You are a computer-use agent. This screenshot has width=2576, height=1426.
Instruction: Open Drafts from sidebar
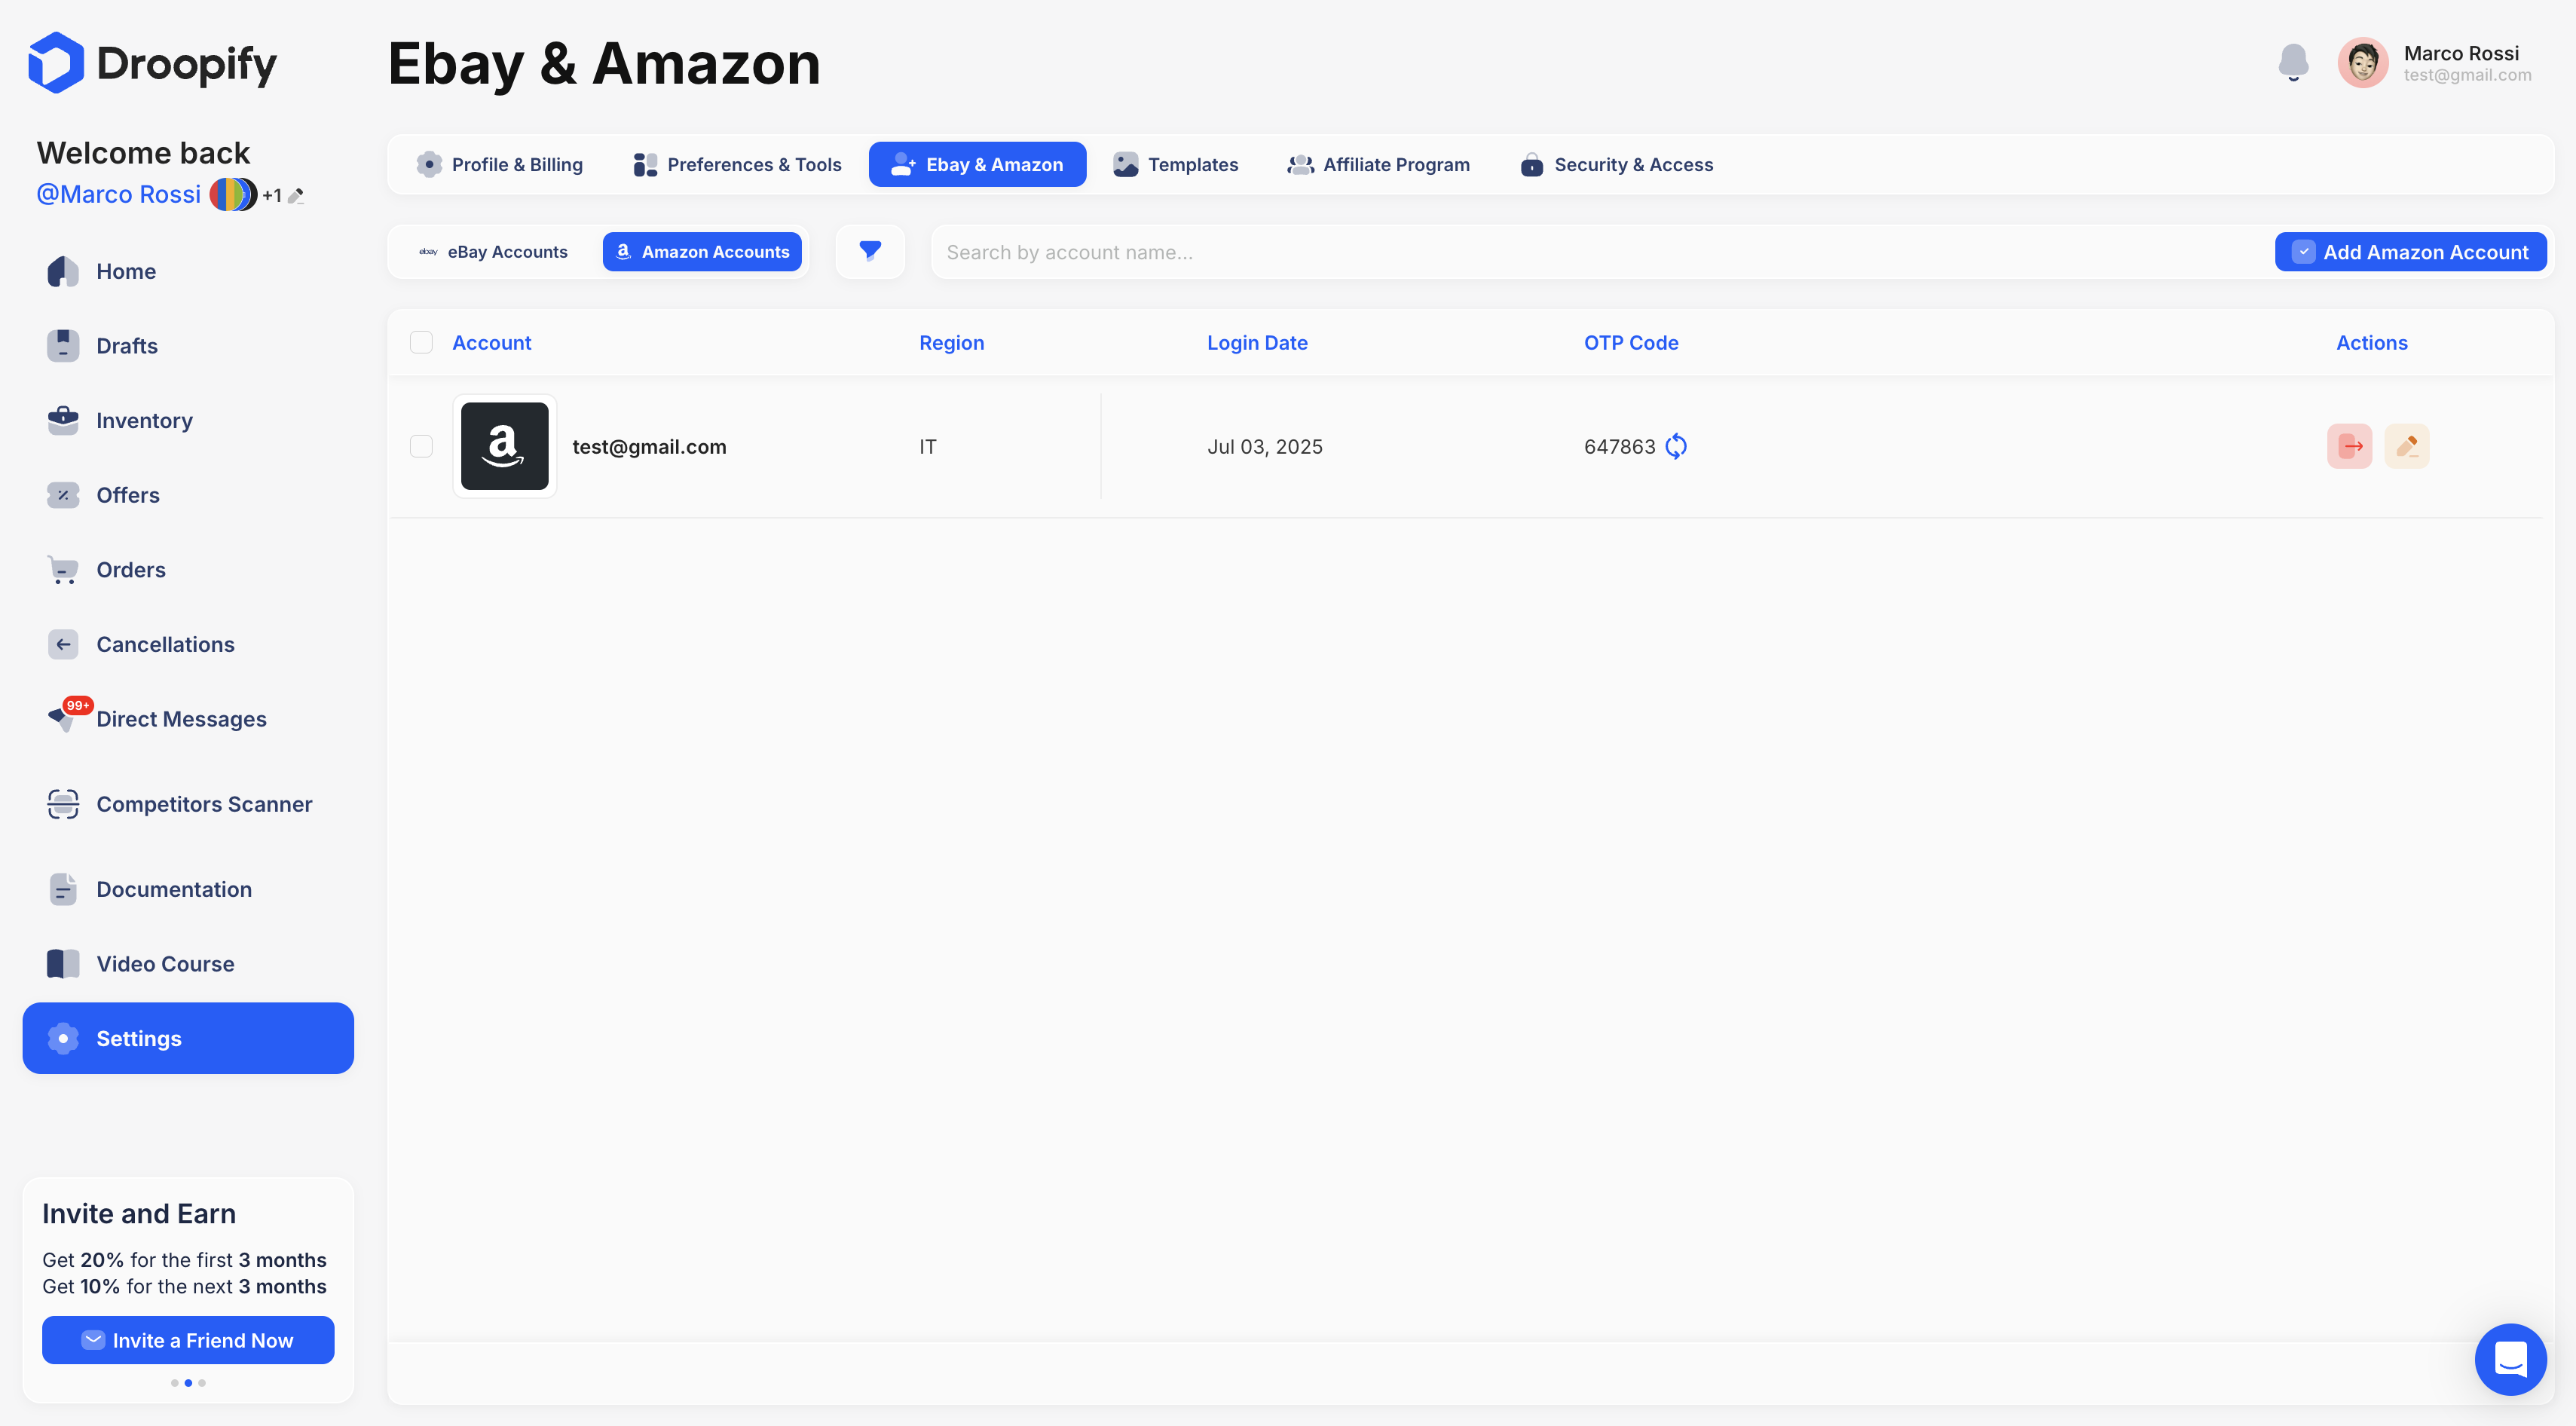coord(188,346)
